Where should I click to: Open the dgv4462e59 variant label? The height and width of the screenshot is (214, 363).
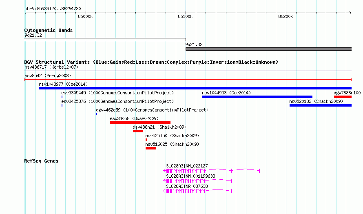(152, 110)
